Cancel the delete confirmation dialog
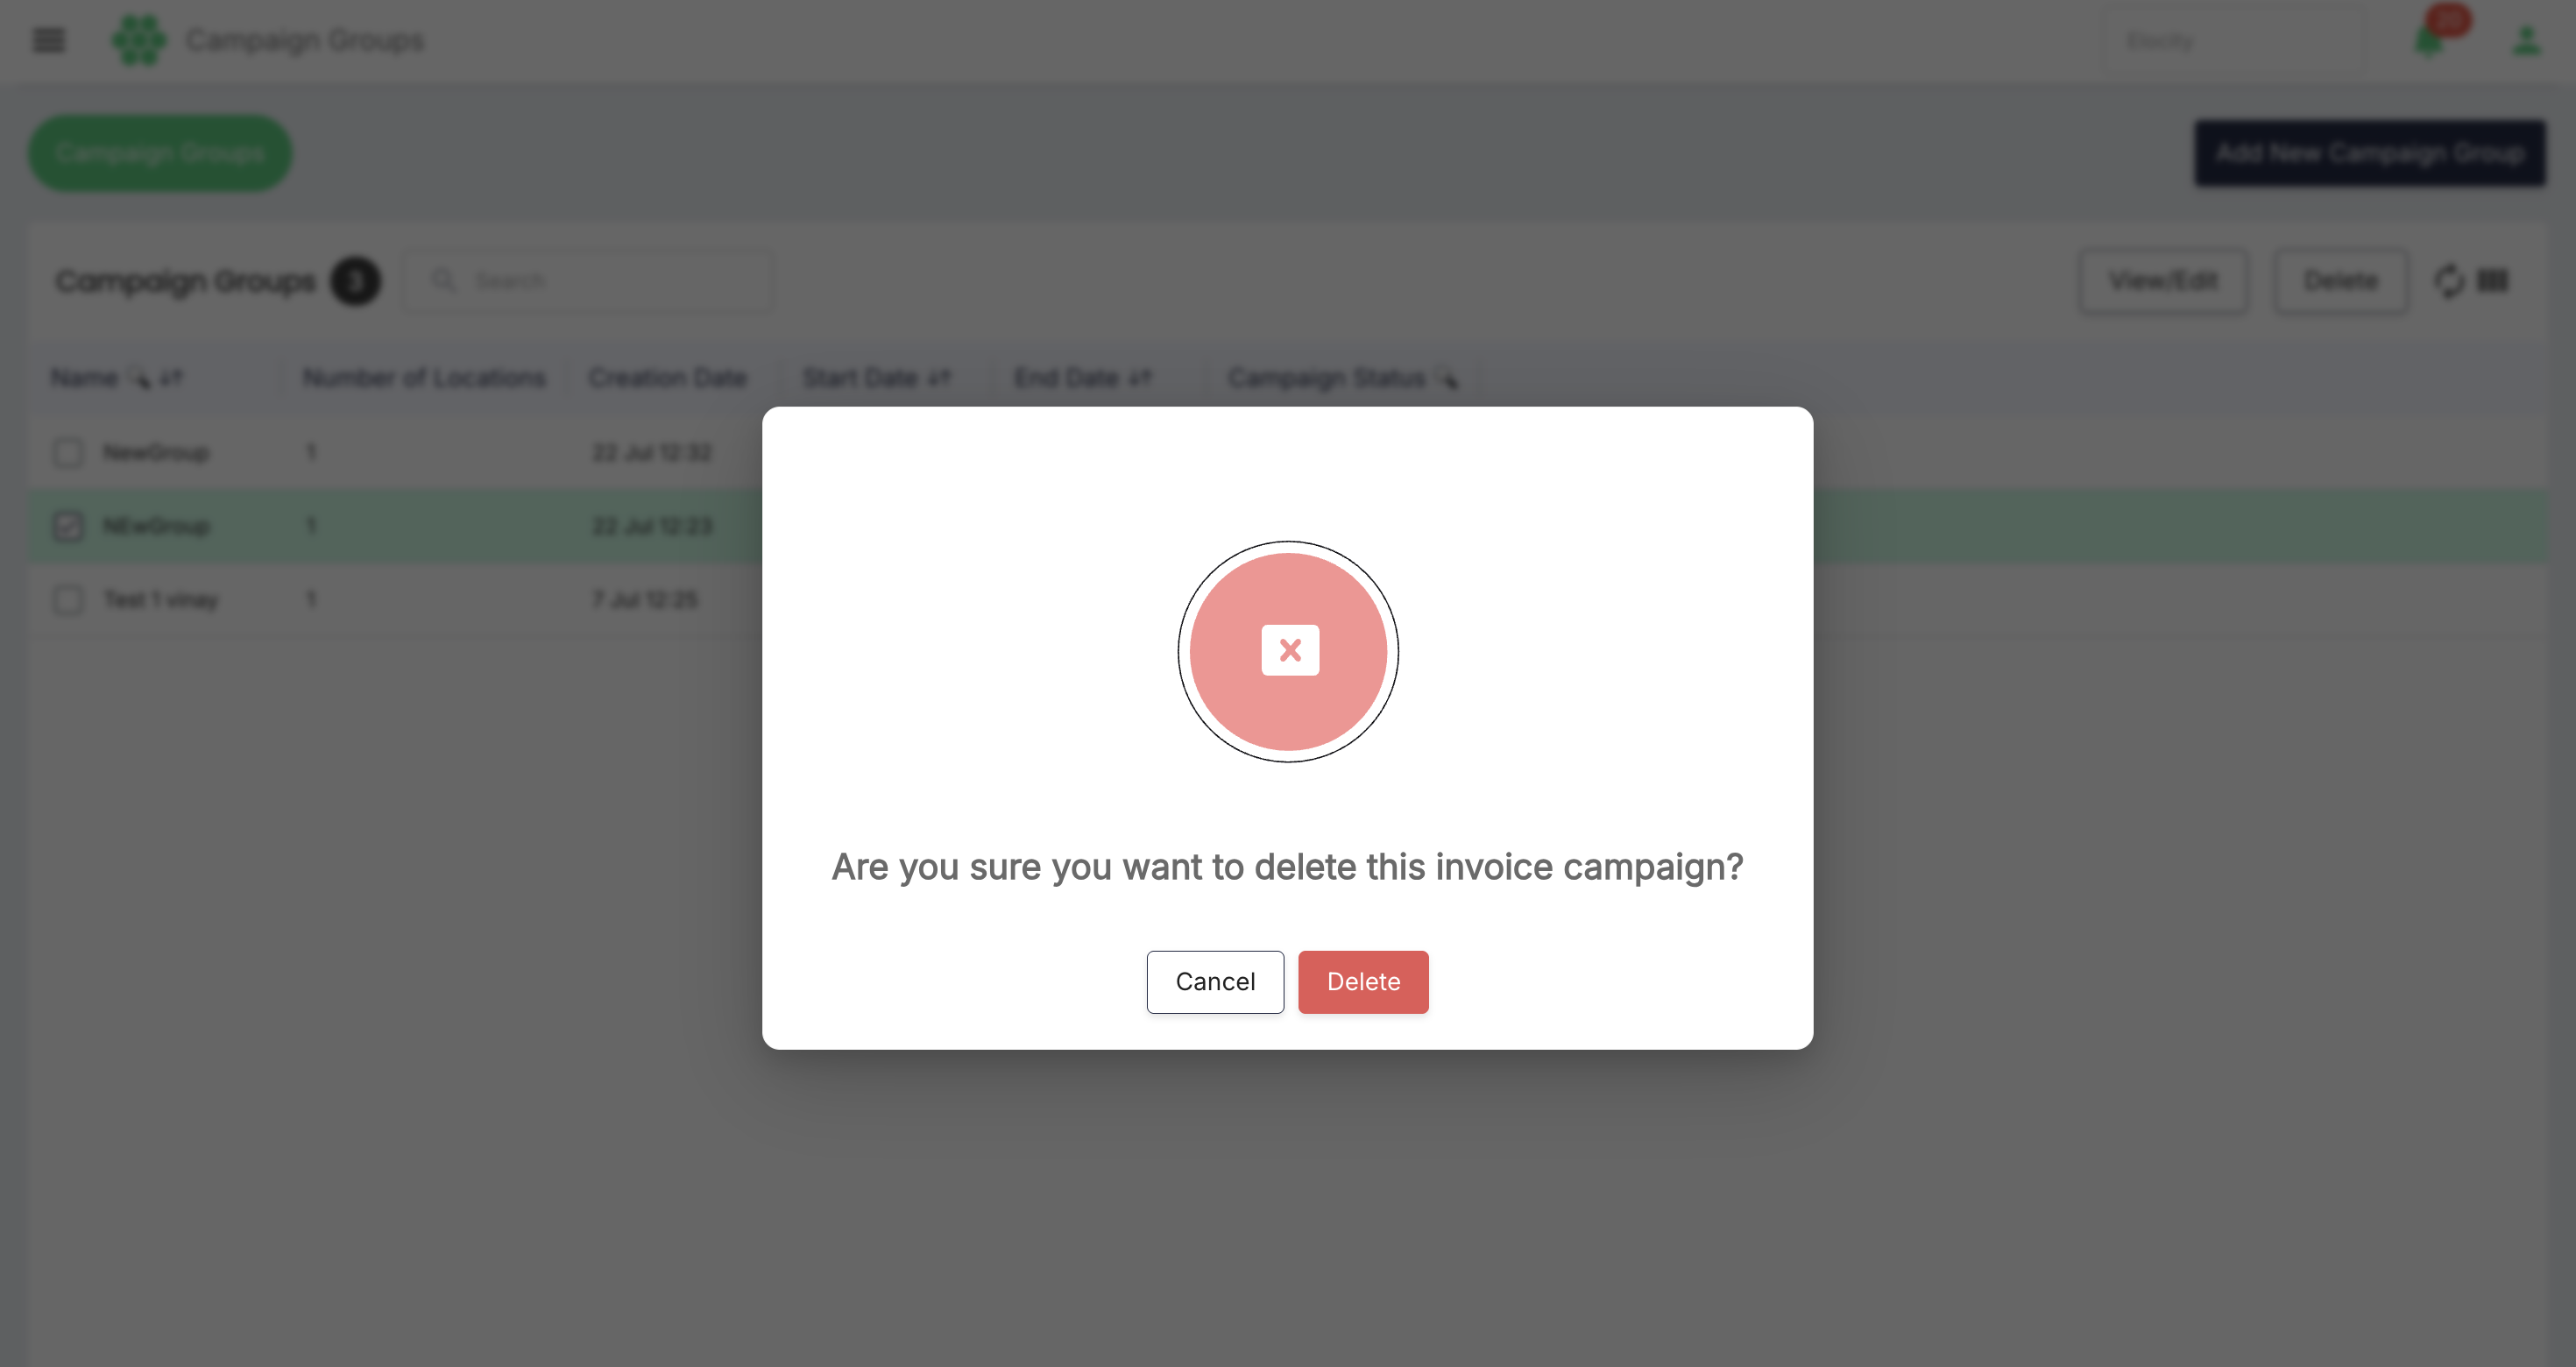The height and width of the screenshot is (1367, 2576). [x=1214, y=981]
